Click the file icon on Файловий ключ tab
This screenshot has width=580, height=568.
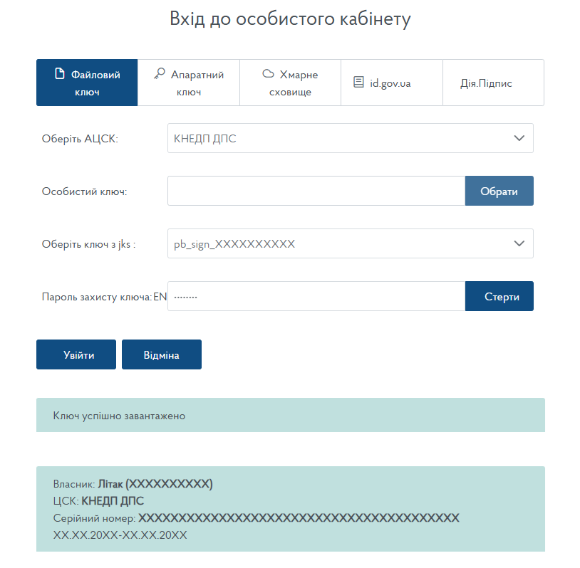[60, 74]
